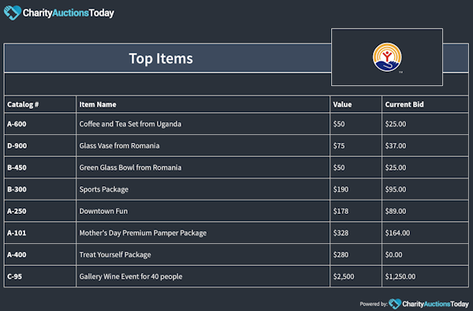The width and height of the screenshot is (473, 311).
Task: Click the A-600 catalog number
Action: [17, 124]
